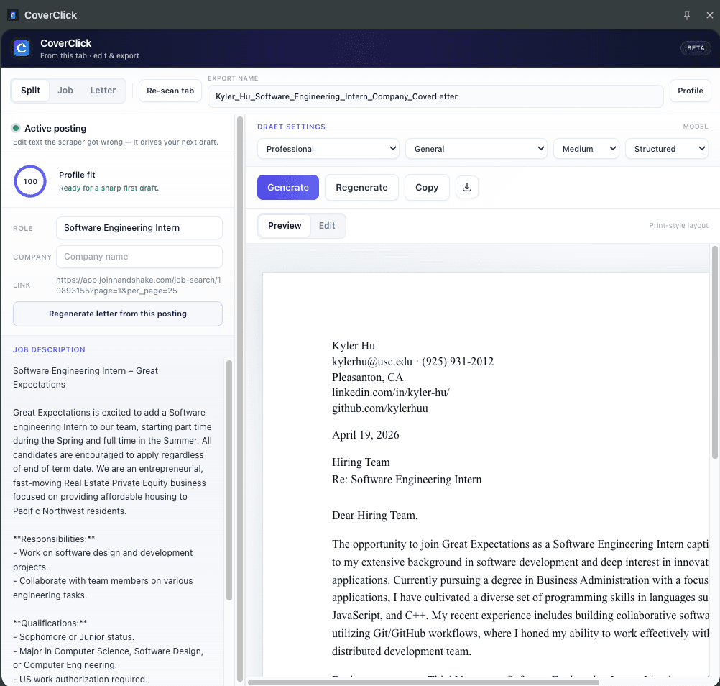
Task: Click the small CoverClick favicon in title bar
Action: [x=13, y=15]
